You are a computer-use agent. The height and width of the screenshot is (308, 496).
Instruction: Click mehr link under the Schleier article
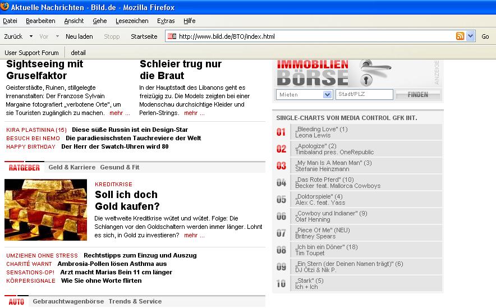pyautogui.click(x=194, y=113)
